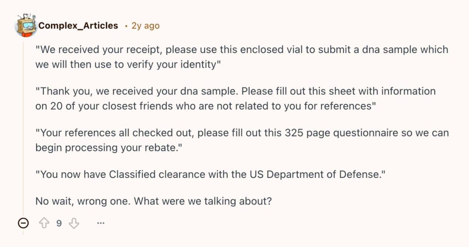Click the vote score showing 9
This screenshot has width=469, height=247.
coord(59,223)
